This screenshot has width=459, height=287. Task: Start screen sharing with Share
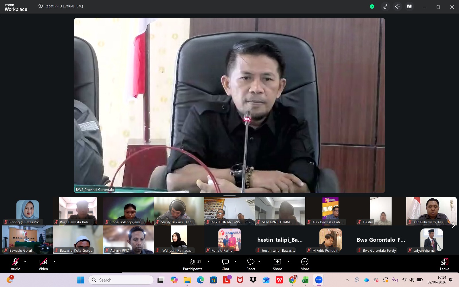(x=277, y=264)
